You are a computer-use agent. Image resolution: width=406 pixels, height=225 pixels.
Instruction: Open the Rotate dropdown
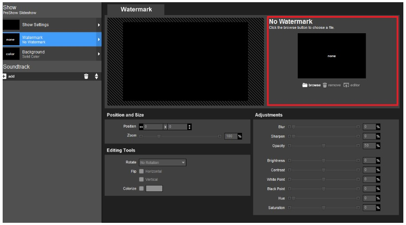click(162, 163)
